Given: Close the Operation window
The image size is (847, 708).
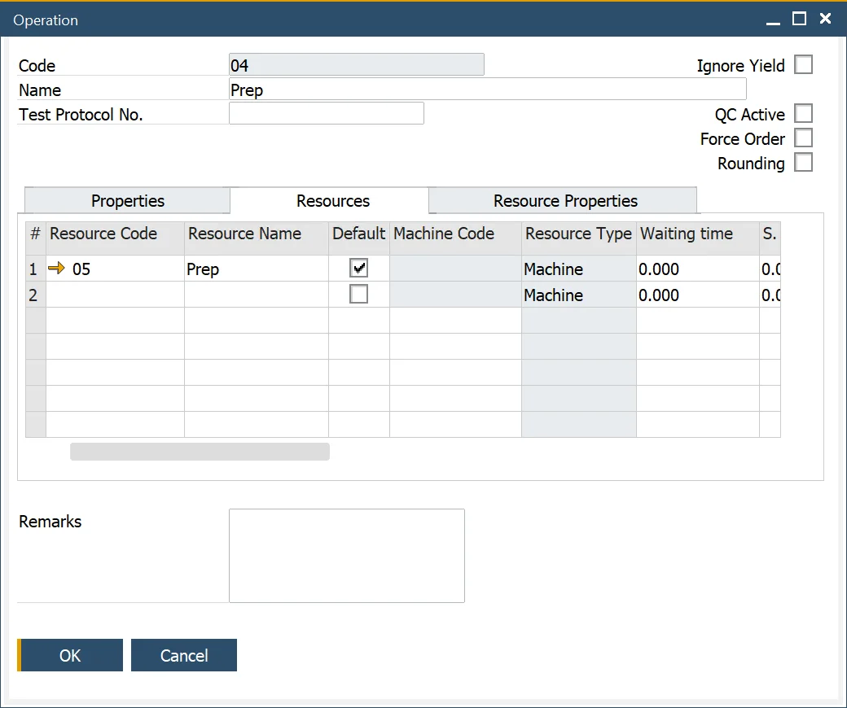Looking at the screenshot, I should (x=825, y=19).
